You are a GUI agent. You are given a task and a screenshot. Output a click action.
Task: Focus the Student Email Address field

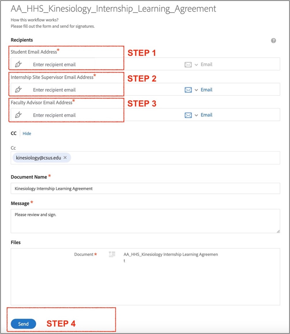click(107, 64)
